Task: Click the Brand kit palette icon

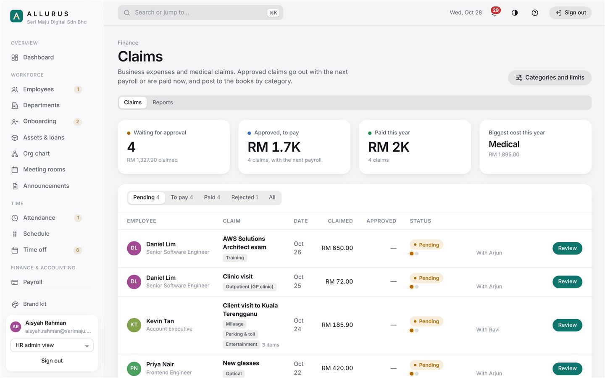Action: (x=15, y=304)
